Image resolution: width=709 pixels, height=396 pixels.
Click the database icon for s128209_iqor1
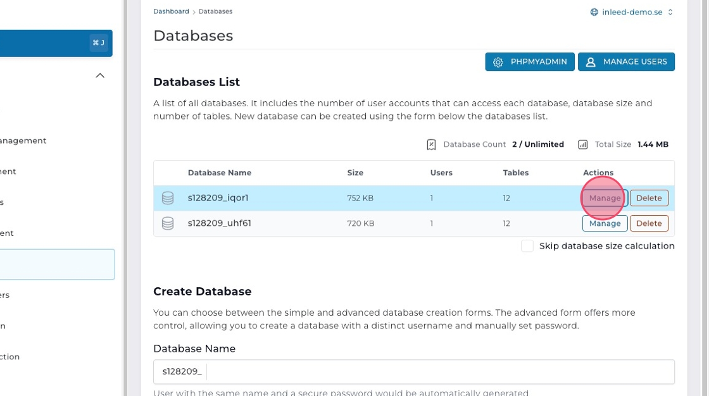click(168, 198)
